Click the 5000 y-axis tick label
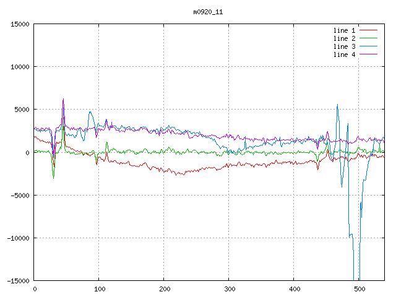 pos(22,110)
